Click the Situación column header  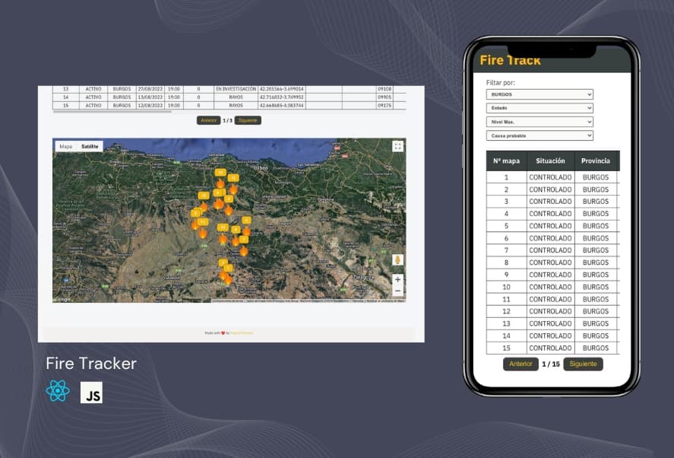tap(550, 161)
